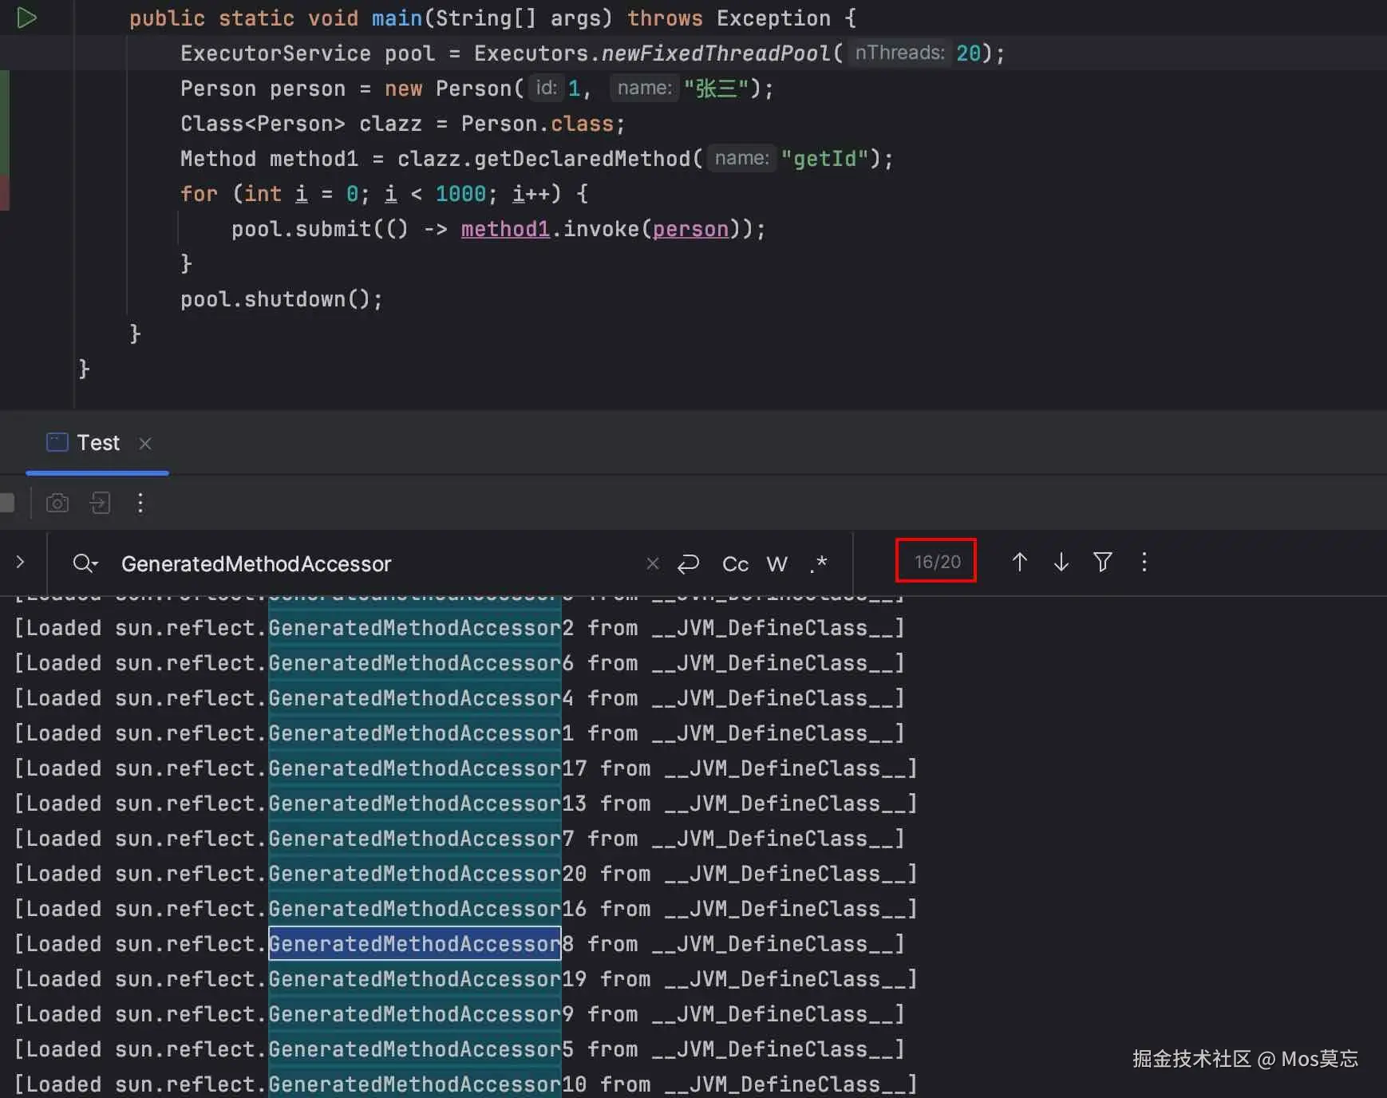Screen dimensions: 1387x1098
Task: Click log line GeneratedMethodAccessor1 from
Action: (x=460, y=733)
